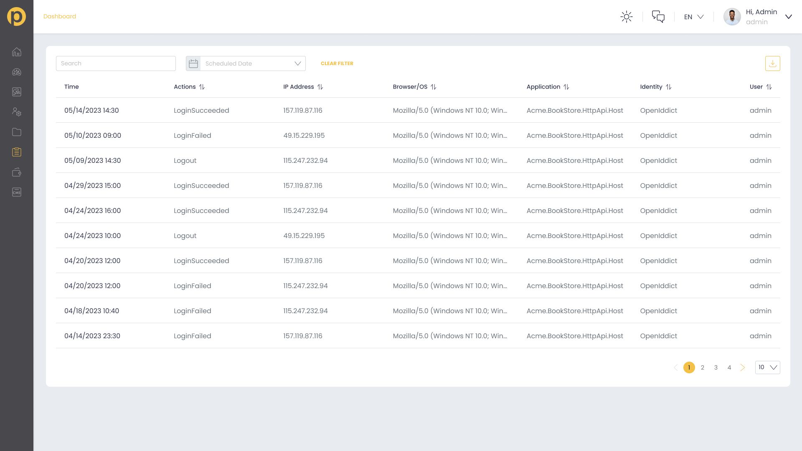Expand the Admin user profile menu

tap(788, 17)
